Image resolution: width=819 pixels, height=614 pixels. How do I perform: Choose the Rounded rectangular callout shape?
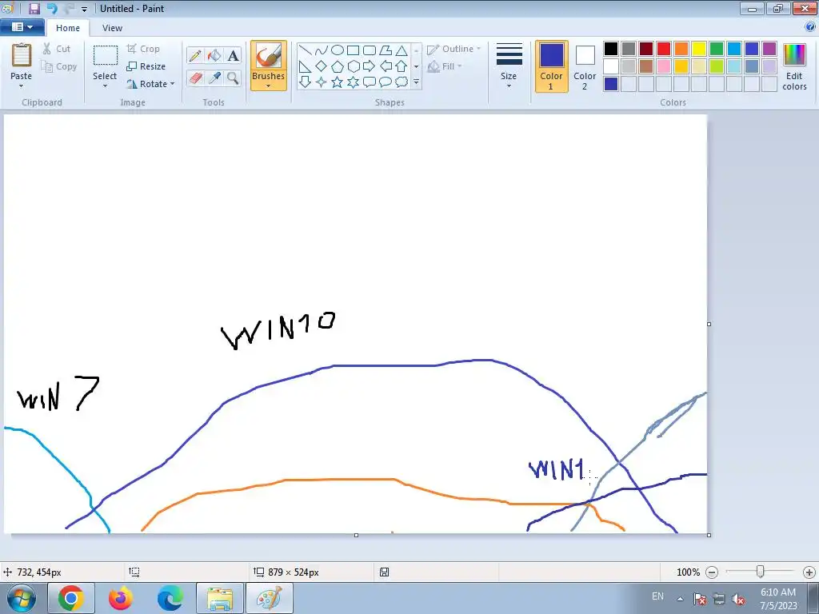click(370, 82)
